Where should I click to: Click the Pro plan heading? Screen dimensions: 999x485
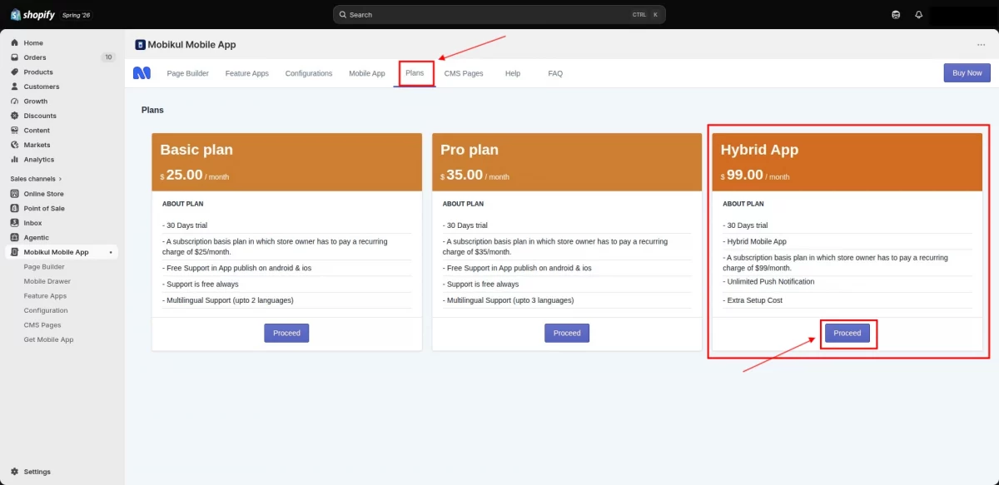470,150
